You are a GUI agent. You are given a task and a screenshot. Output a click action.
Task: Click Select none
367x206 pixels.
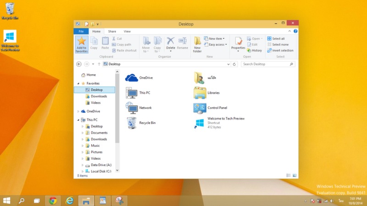[278, 44]
